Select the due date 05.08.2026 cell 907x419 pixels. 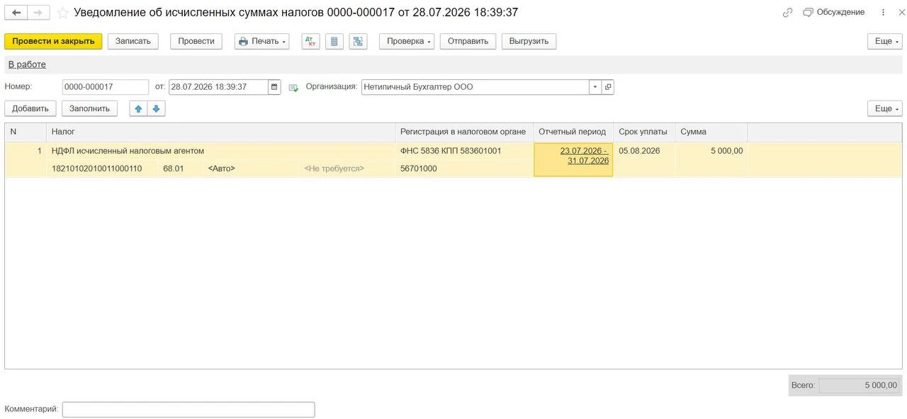click(x=644, y=151)
